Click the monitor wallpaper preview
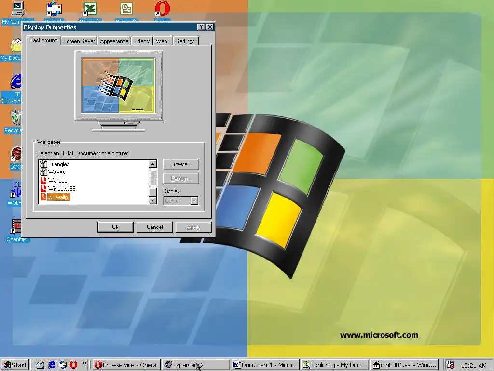 pyautogui.click(x=119, y=86)
